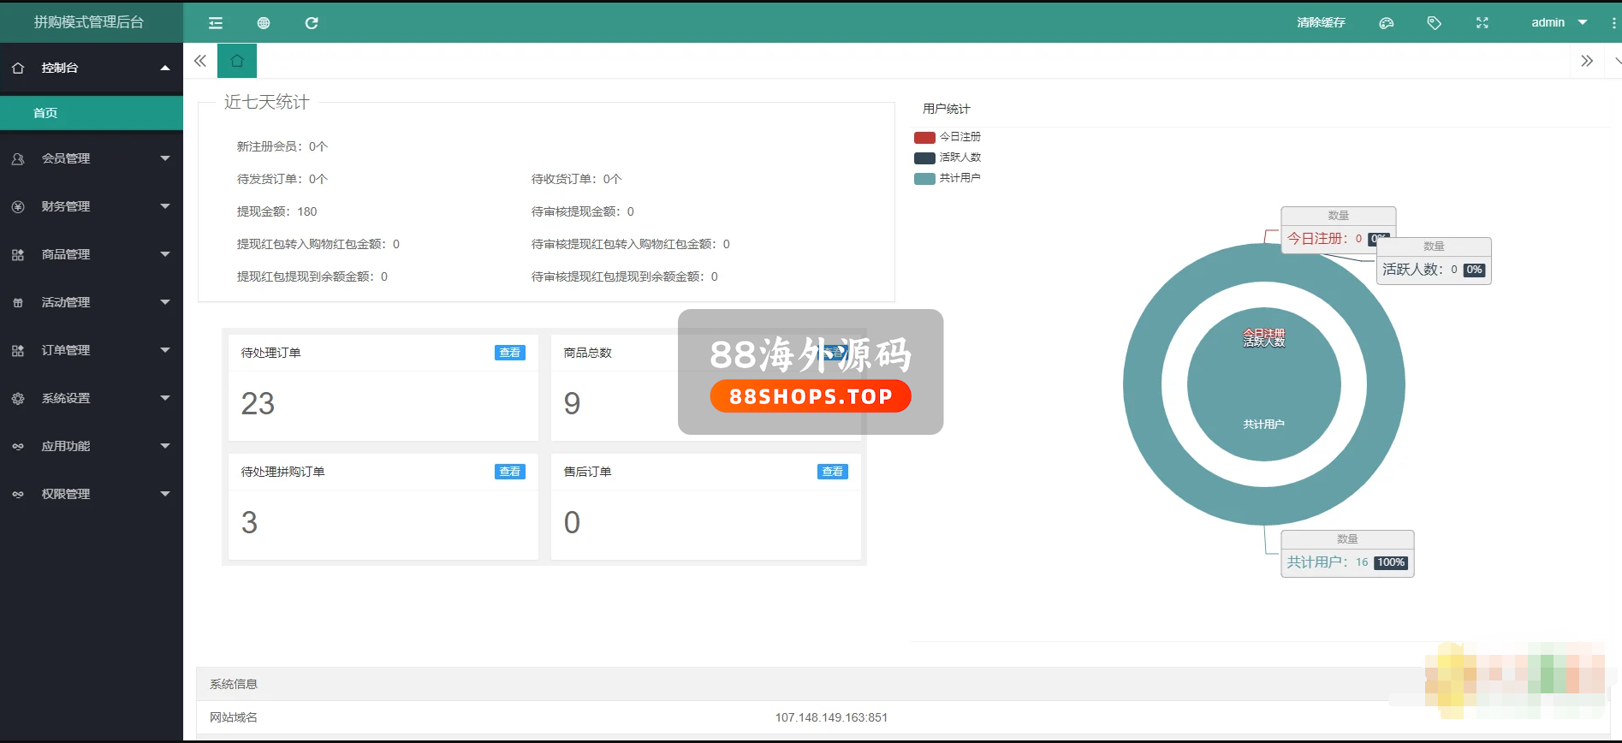
Task: Click 清除缓存 in the header
Action: coord(1321,22)
